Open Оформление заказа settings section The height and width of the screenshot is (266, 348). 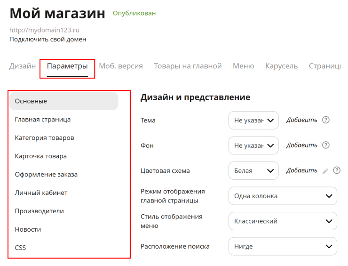[46, 175]
